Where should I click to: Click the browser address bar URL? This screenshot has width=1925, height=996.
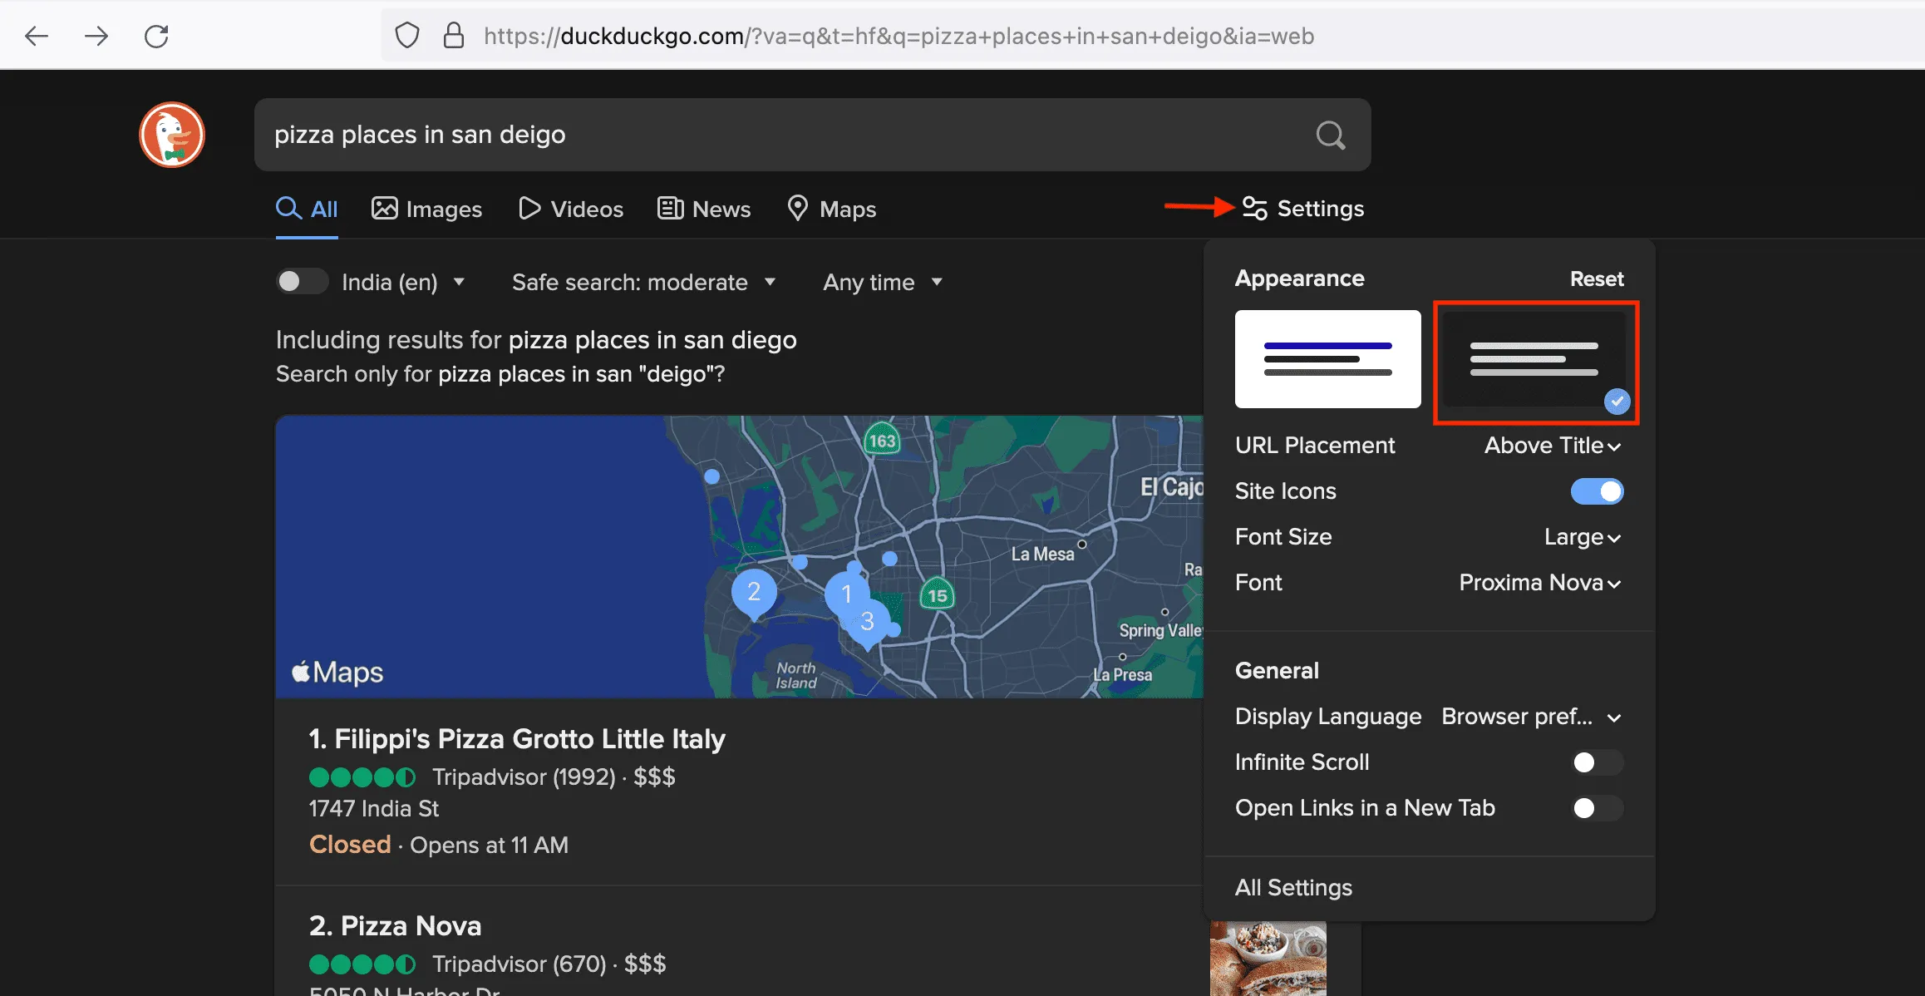pos(898,36)
